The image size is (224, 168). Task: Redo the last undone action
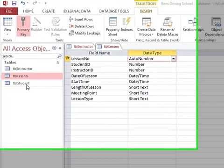click(35, 3)
